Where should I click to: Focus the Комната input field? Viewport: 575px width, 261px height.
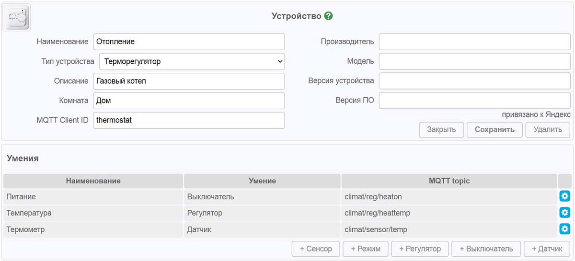[189, 101]
